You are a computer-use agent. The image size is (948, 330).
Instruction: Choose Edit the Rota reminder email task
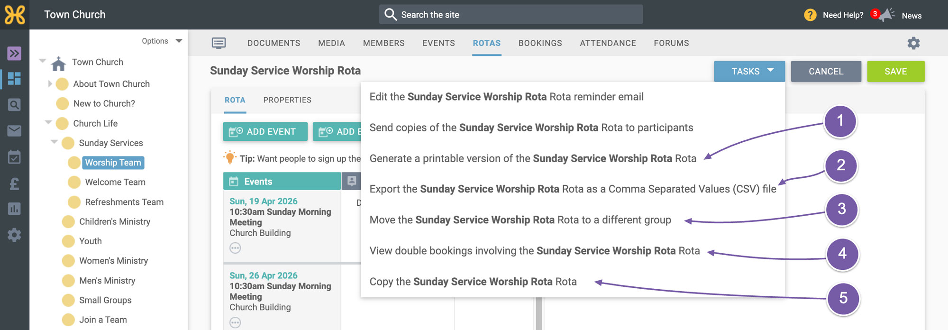tap(506, 97)
